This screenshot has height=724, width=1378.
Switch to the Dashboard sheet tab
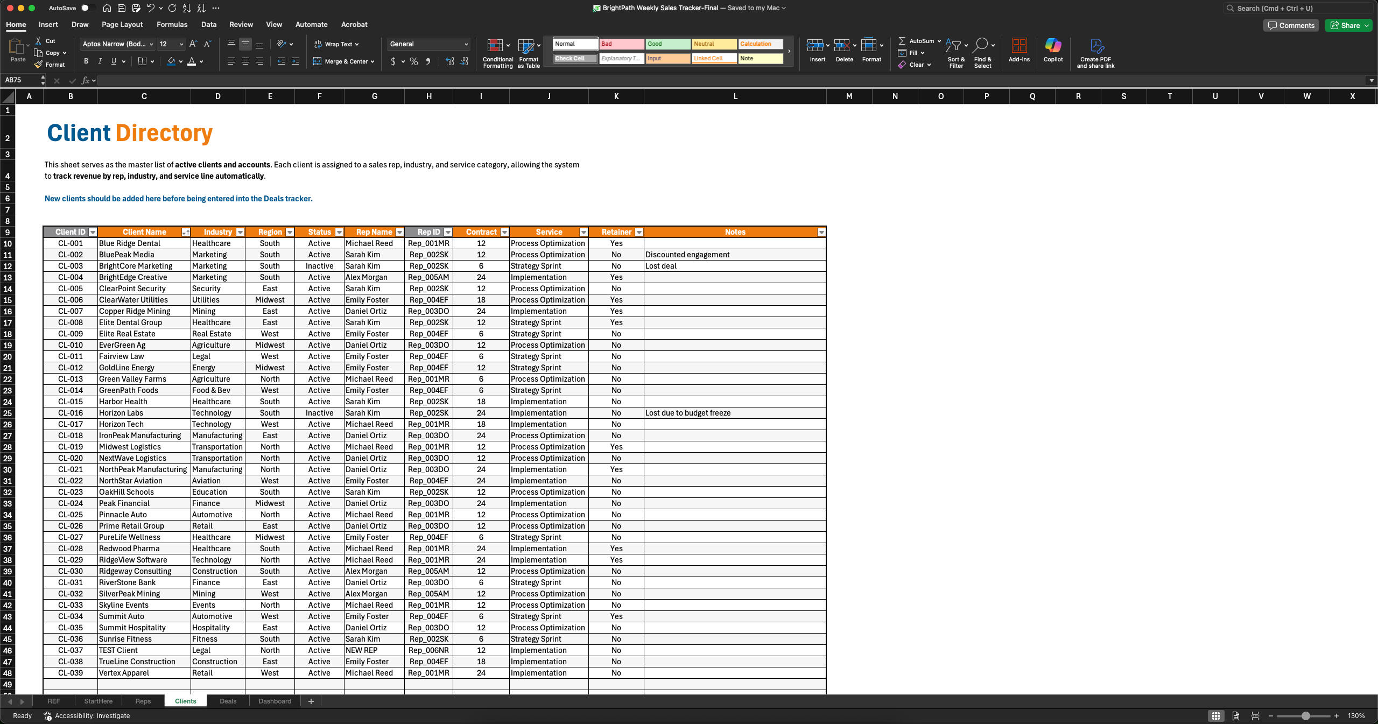[275, 701]
